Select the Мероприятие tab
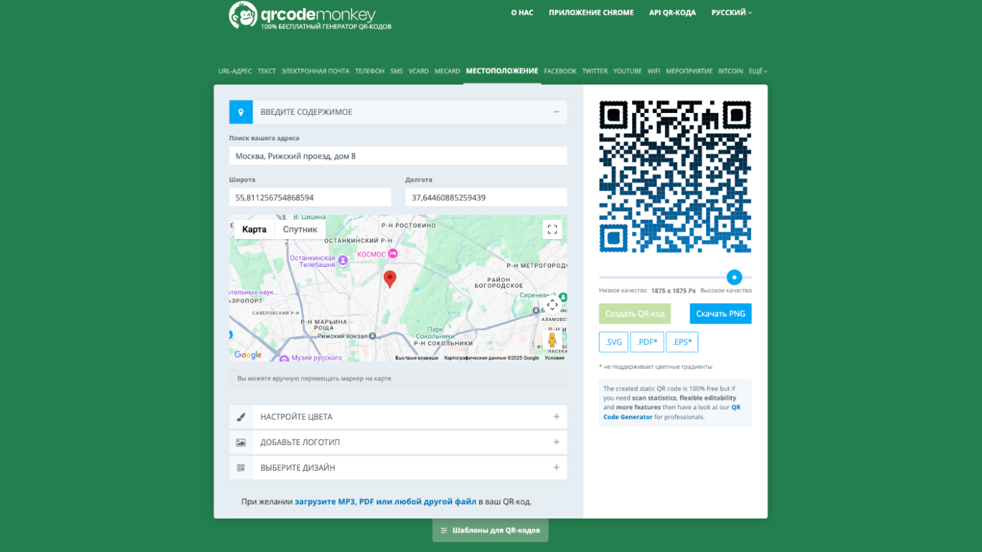The image size is (982, 552). pos(689,71)
